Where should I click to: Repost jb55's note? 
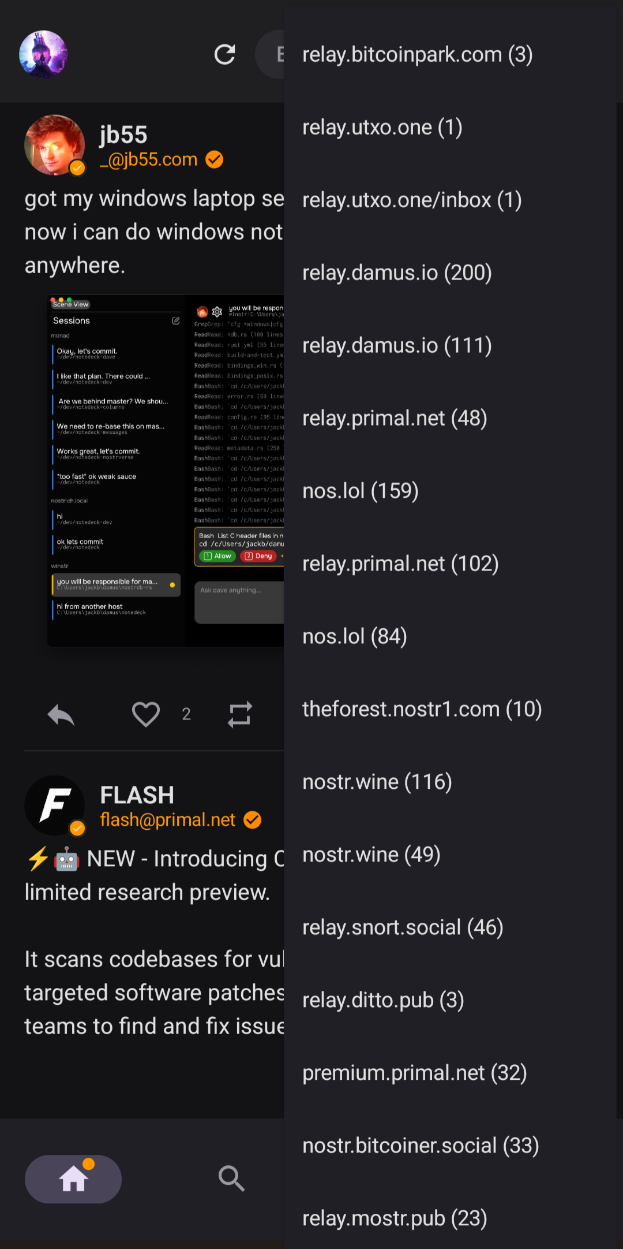click(x=240, y=714)
